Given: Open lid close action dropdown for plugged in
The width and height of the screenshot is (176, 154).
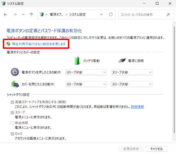Looking at the screenshot, I should tap(132, 84).
